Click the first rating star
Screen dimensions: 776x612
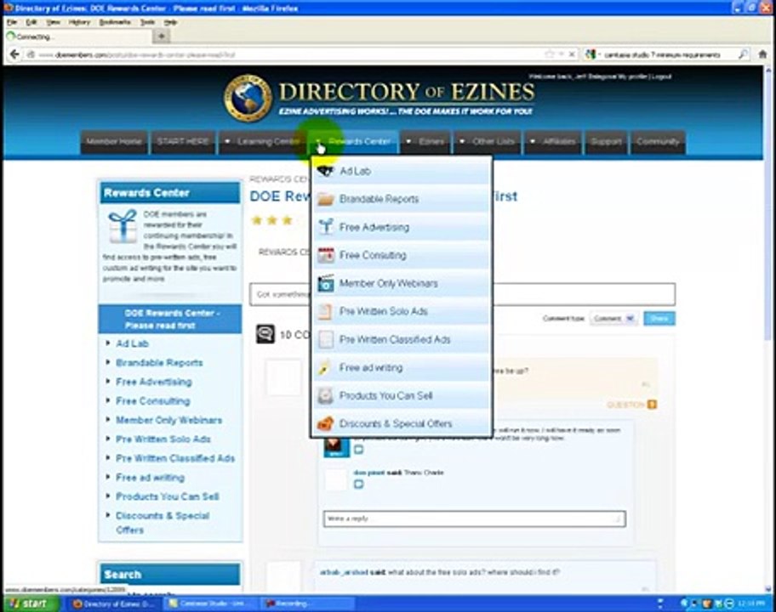pos(256,220)
